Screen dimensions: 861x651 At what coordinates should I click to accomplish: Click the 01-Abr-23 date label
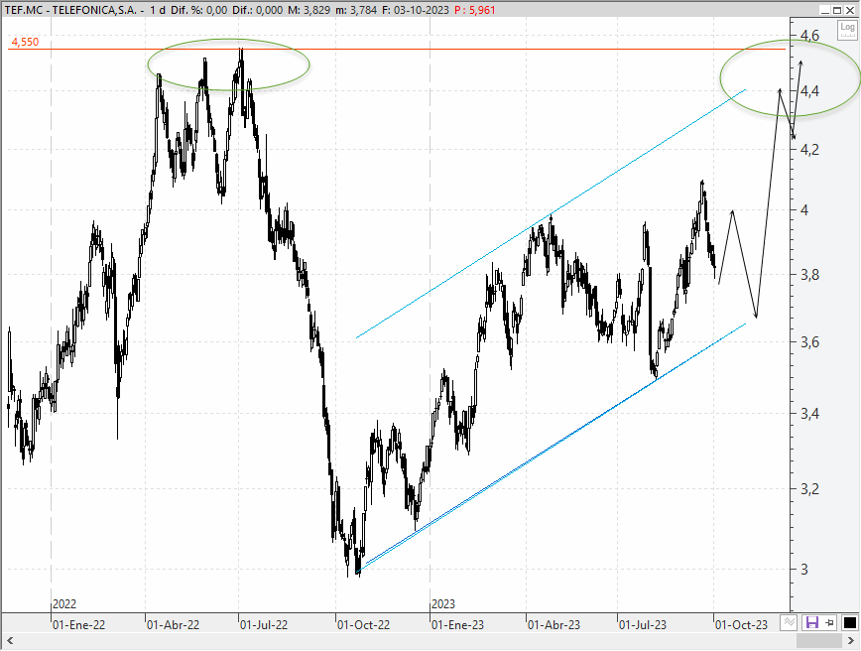[x=553, y=625]
